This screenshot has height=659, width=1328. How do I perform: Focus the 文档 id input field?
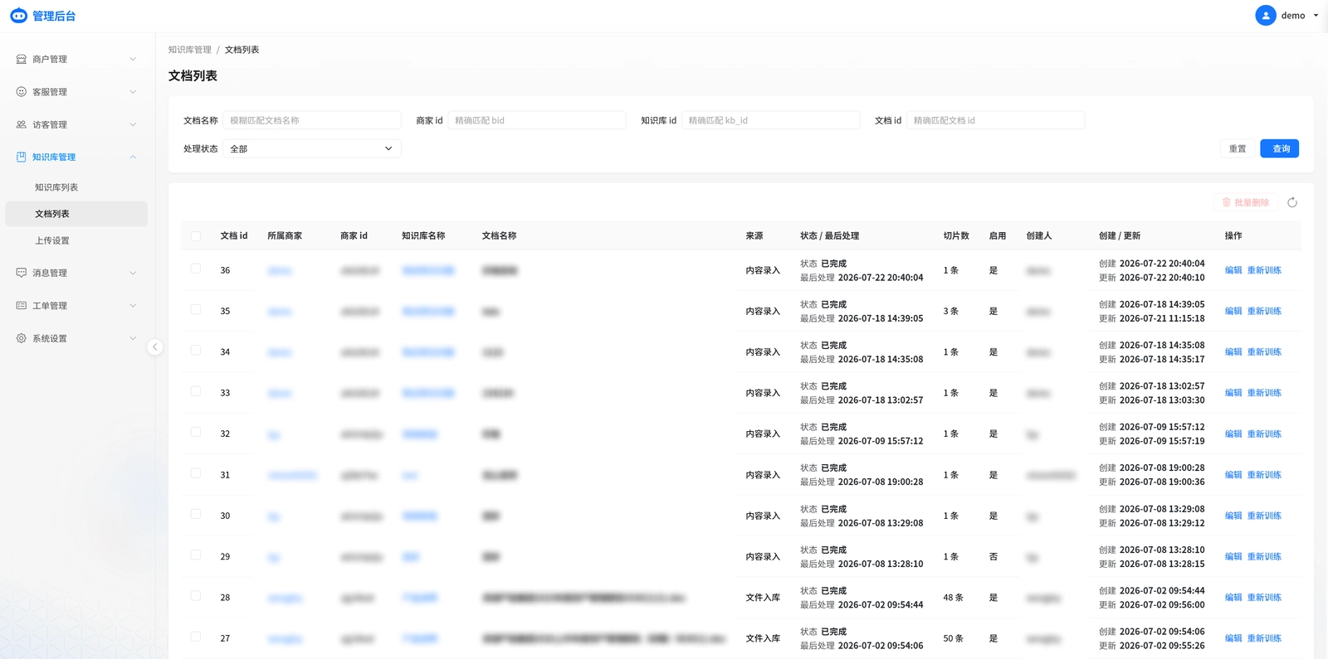[995, 120]
